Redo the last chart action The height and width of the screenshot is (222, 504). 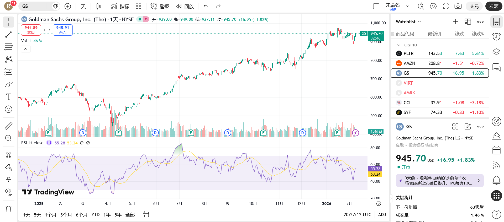pos(218,6)
